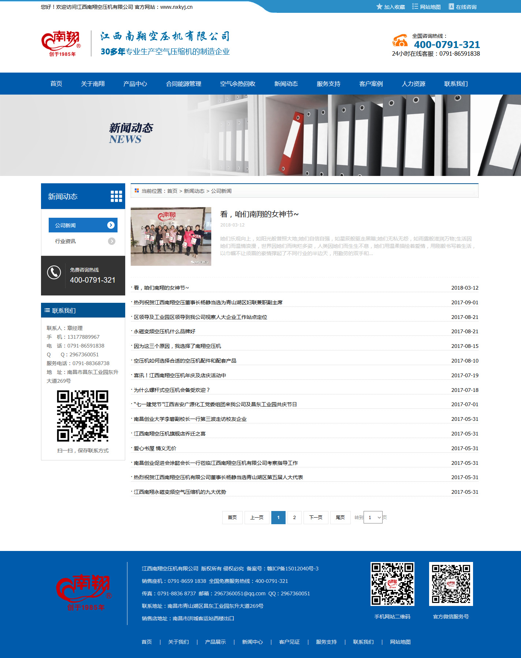The height and width of the screenshot is (658, 521).
Task: Open the news 因为这三个原因，我选择了南翔空压机
Action: tap(177, 346)
